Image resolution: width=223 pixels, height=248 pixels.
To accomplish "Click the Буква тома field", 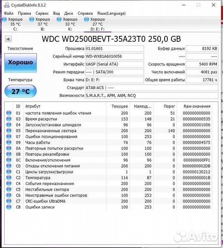I will click(114, 80).
